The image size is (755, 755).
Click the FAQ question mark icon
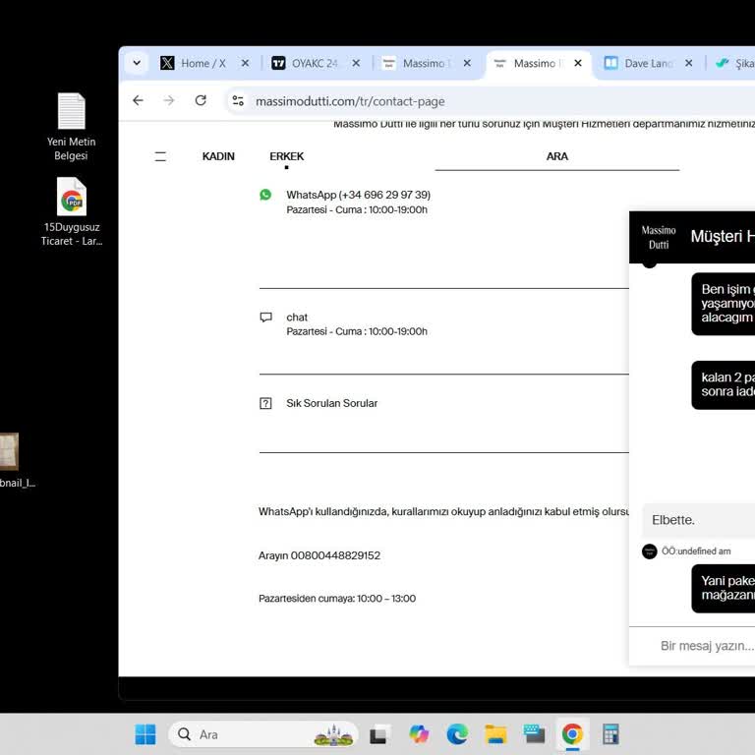(x=265, y=403)
